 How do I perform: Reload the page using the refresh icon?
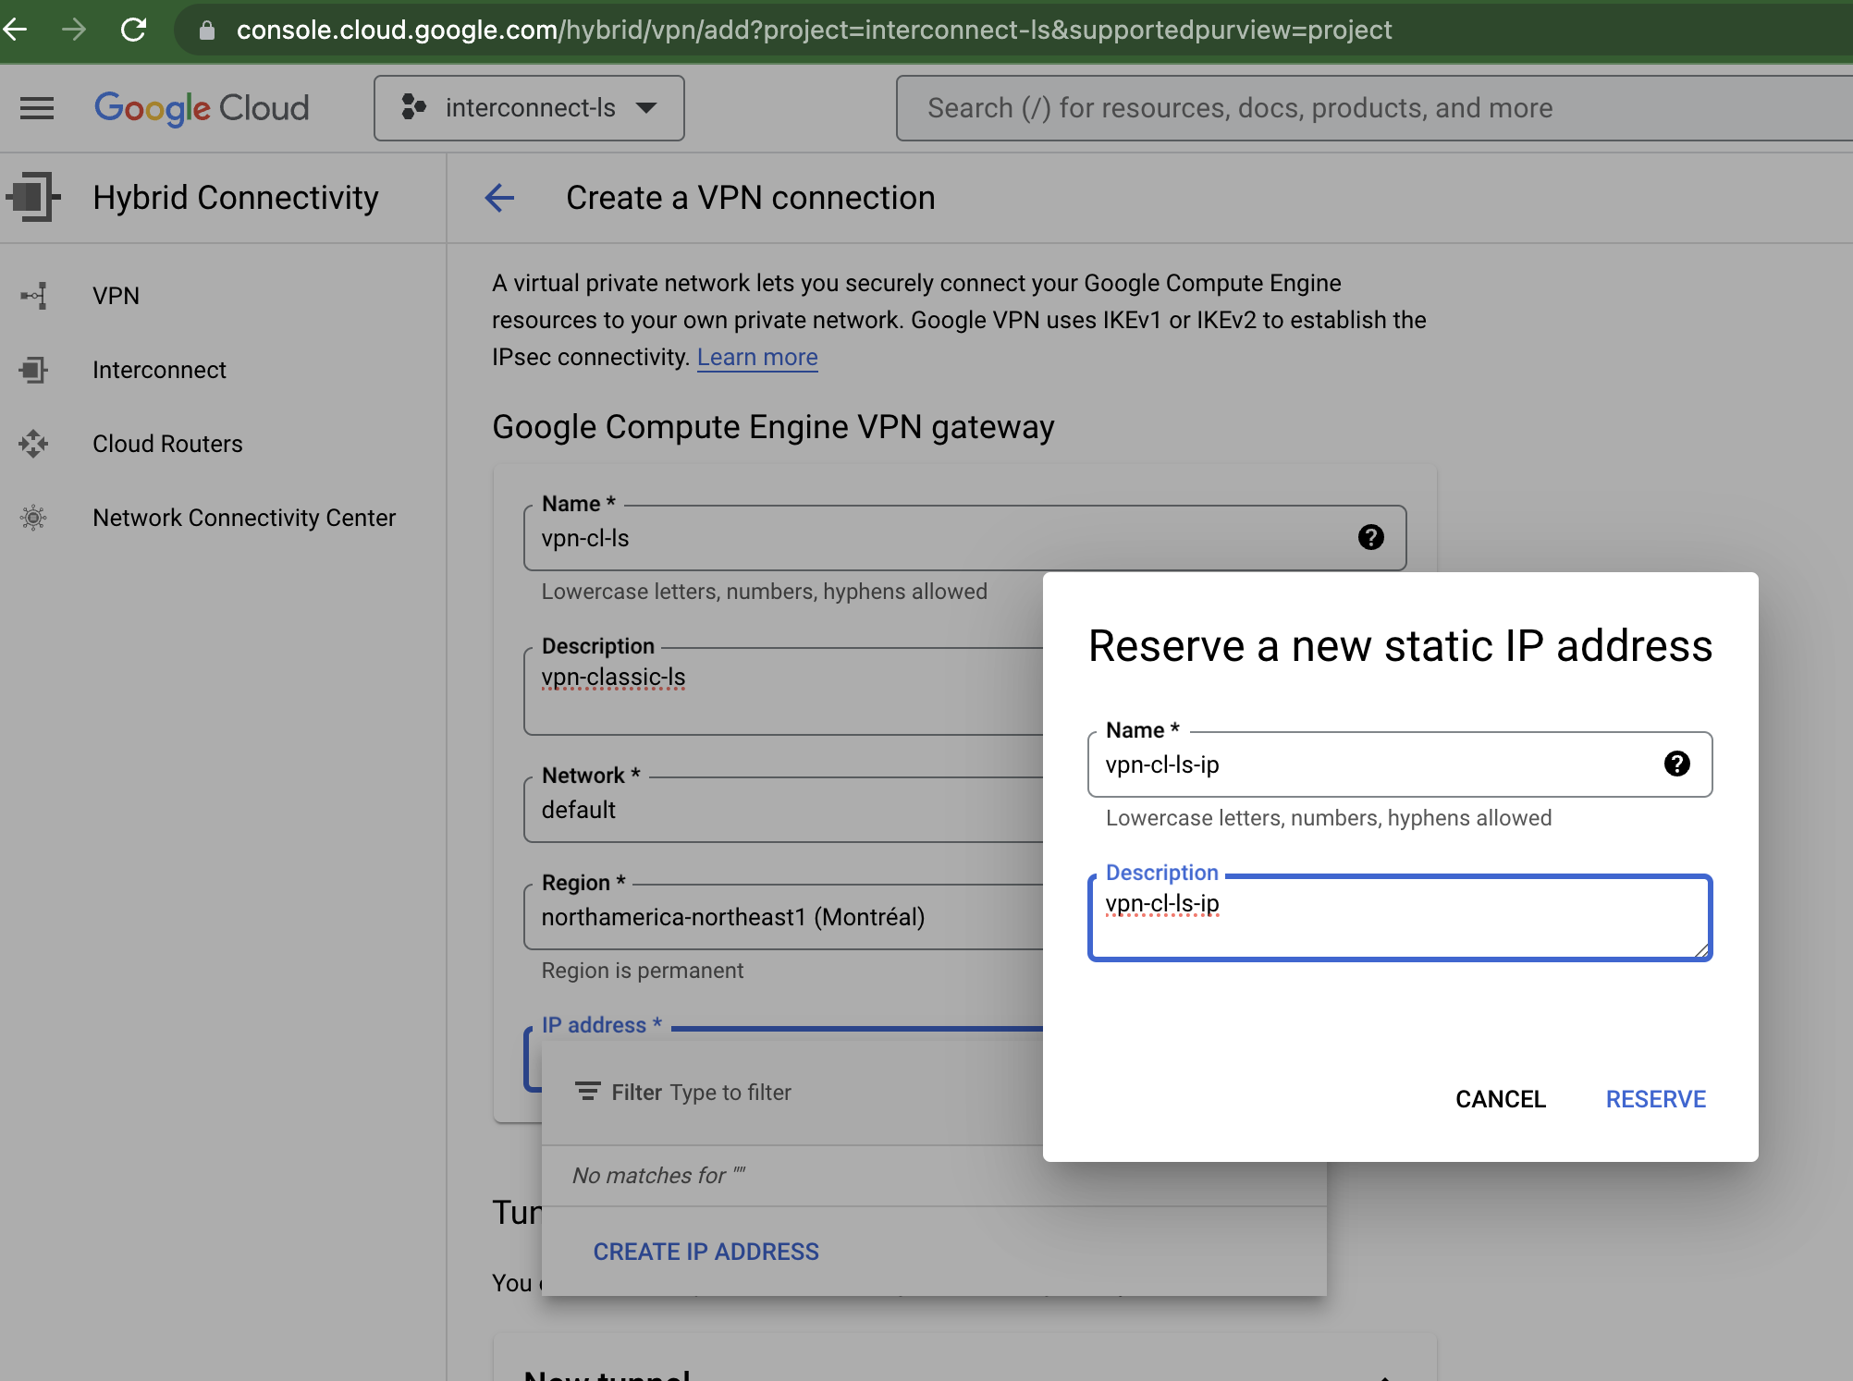[x=134, y=29]
